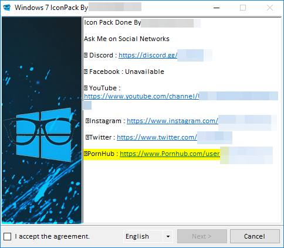This screenshot has height=248, width=284.
Task: Click the 'Discord :' label
Action: pyautogui.click(x=100, y=55)
